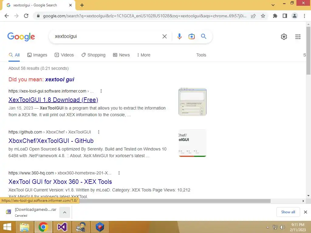
Task: Open canceled Downloadgamexb rar download item
Action: pos(32,212)
